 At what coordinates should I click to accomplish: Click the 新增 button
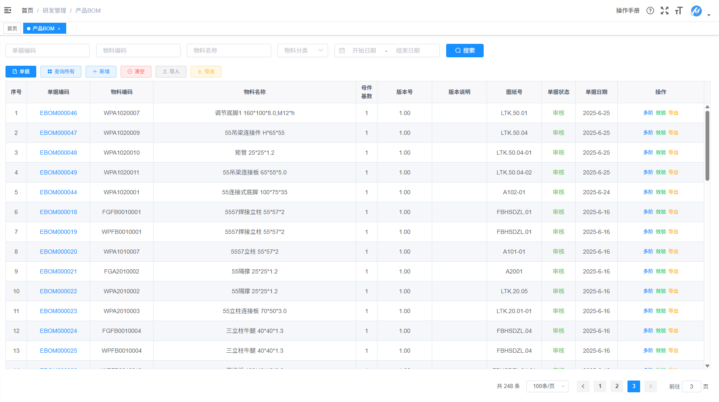click(101, 72)
